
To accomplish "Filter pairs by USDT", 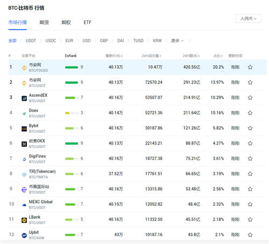I will click(31, 40).
